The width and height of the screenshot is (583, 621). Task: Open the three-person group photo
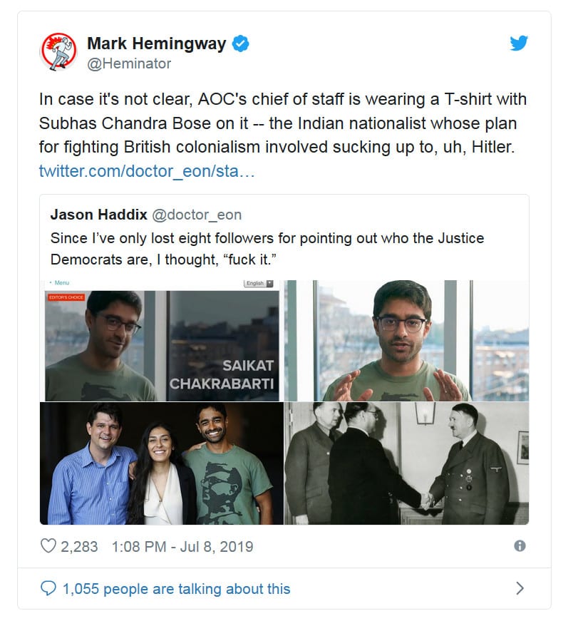[162, 463]
